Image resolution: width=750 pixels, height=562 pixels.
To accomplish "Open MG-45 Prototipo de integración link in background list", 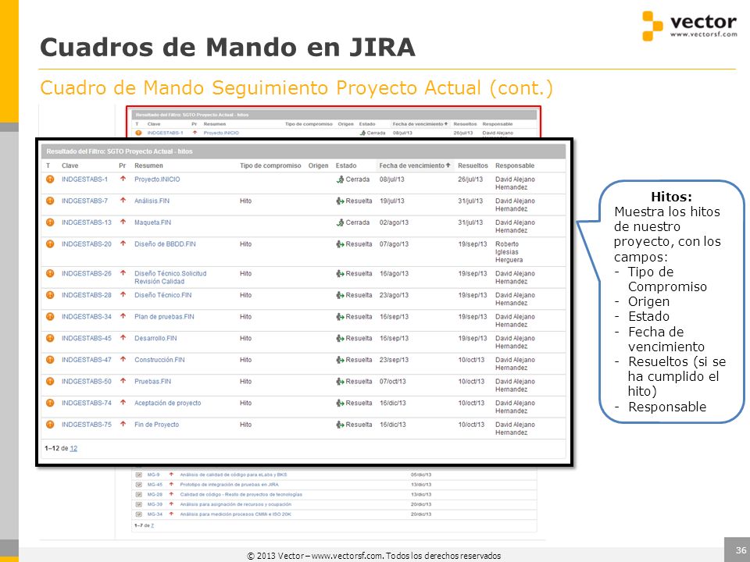I will pos(229,485).
